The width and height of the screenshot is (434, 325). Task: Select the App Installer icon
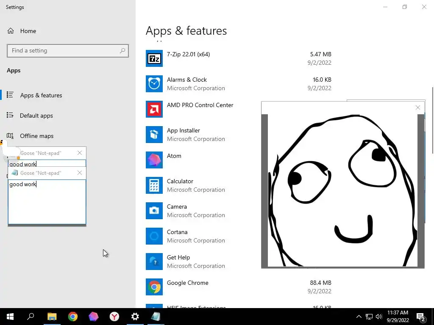coord(154,135)
